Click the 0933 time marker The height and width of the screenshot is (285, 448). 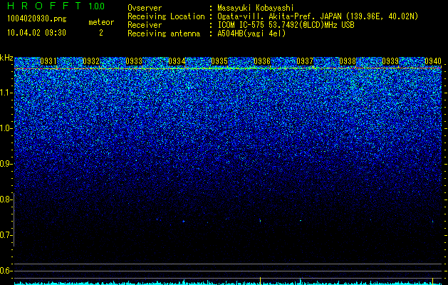coord(134,61)
